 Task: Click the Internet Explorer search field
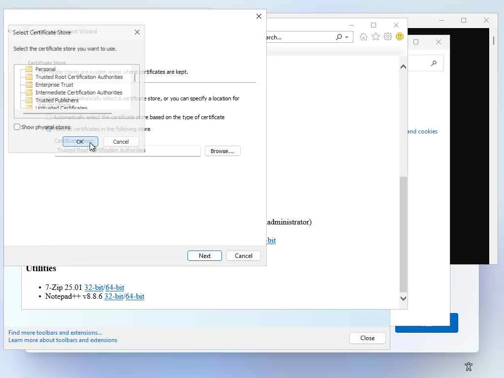tap(300, 37)
